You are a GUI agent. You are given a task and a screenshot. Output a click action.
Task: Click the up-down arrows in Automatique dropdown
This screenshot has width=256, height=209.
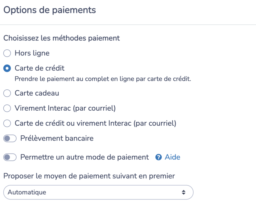pos(183,192)
